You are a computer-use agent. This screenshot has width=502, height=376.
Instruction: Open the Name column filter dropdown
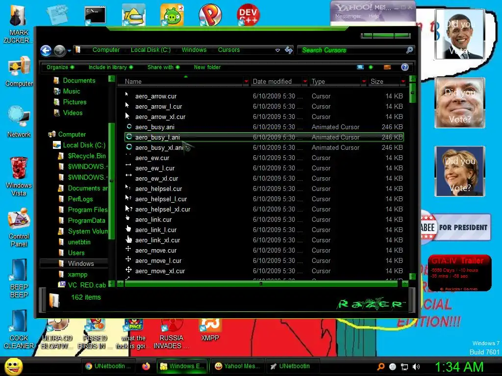click(246, 82)
